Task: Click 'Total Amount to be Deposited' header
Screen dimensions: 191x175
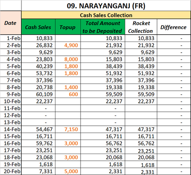Action: point(103,27)
